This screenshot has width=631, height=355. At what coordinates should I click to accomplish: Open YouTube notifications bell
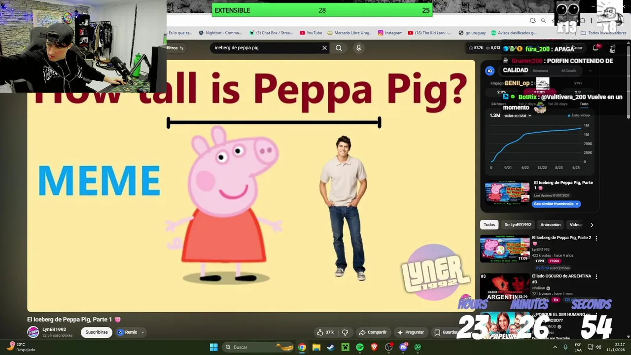coord(596,48)
